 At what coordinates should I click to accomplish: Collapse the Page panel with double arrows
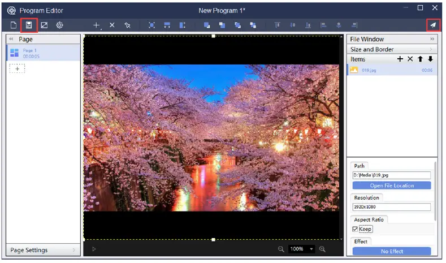(11, 39)
